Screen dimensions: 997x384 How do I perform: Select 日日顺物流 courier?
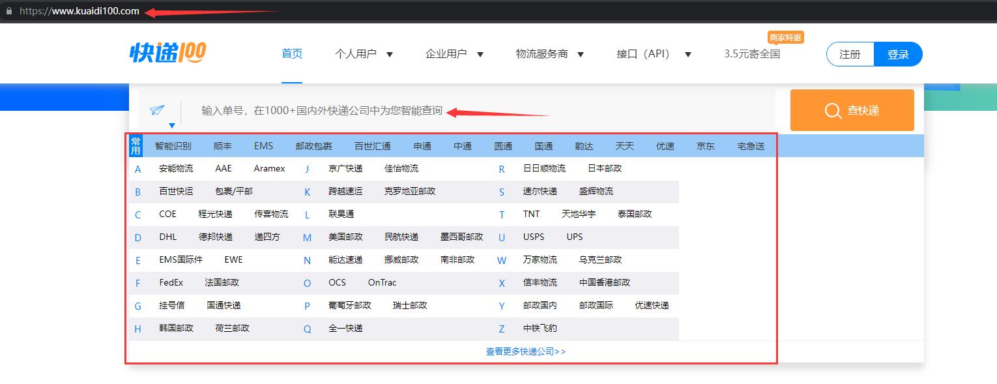[x=544, y=168]
